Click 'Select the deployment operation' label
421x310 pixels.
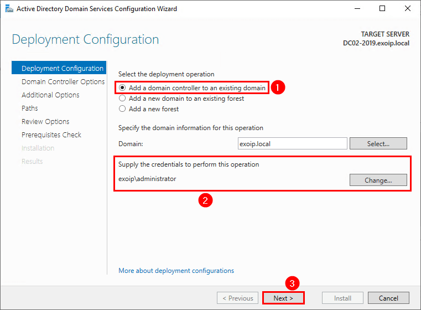(x=166, y=74)
